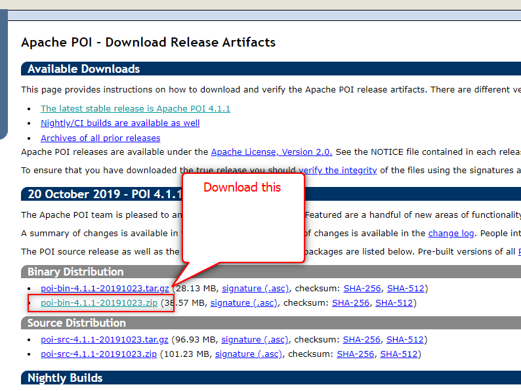521x391 pixels.
Task: Open SHA-256 checksum for poi-src tar.gz
Action: click(x=362, y=339)
